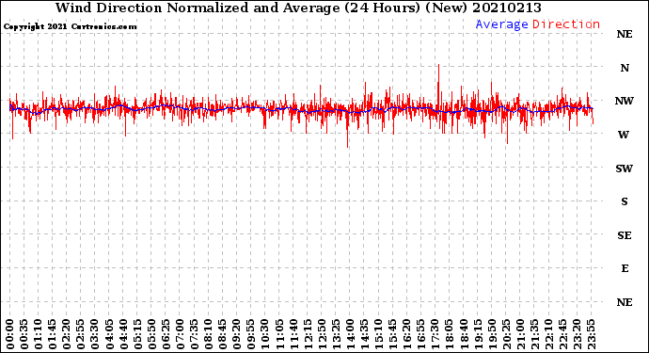Viewport: 649px width, 353px height.
Task: Click the 15:10 time axis label
Action: tap(378, 334)
